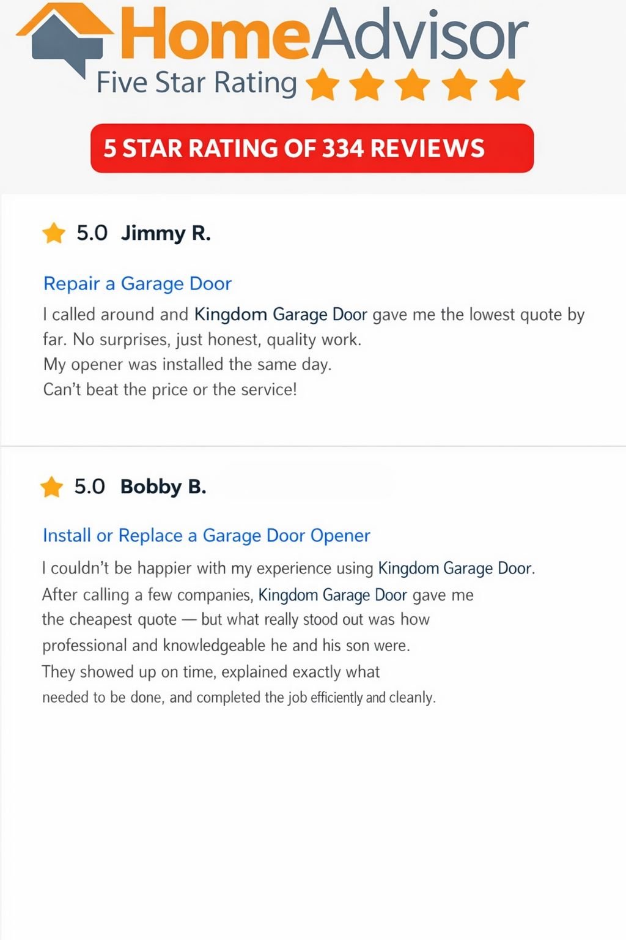Click the Five Star Rating heading text
This screenshot has width=626, height=940.
pos(196,83)
